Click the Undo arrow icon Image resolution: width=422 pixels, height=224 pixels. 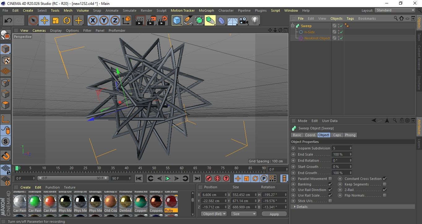click(x=8, y=21)
